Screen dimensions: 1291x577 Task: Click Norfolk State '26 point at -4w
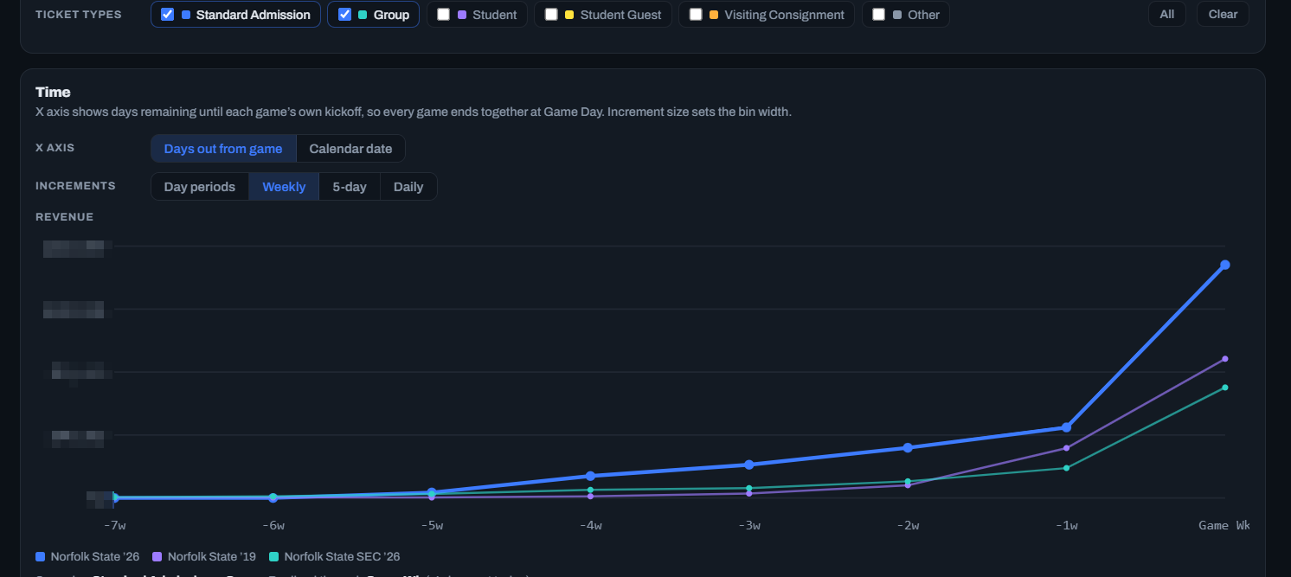click(x=590, y=476)
